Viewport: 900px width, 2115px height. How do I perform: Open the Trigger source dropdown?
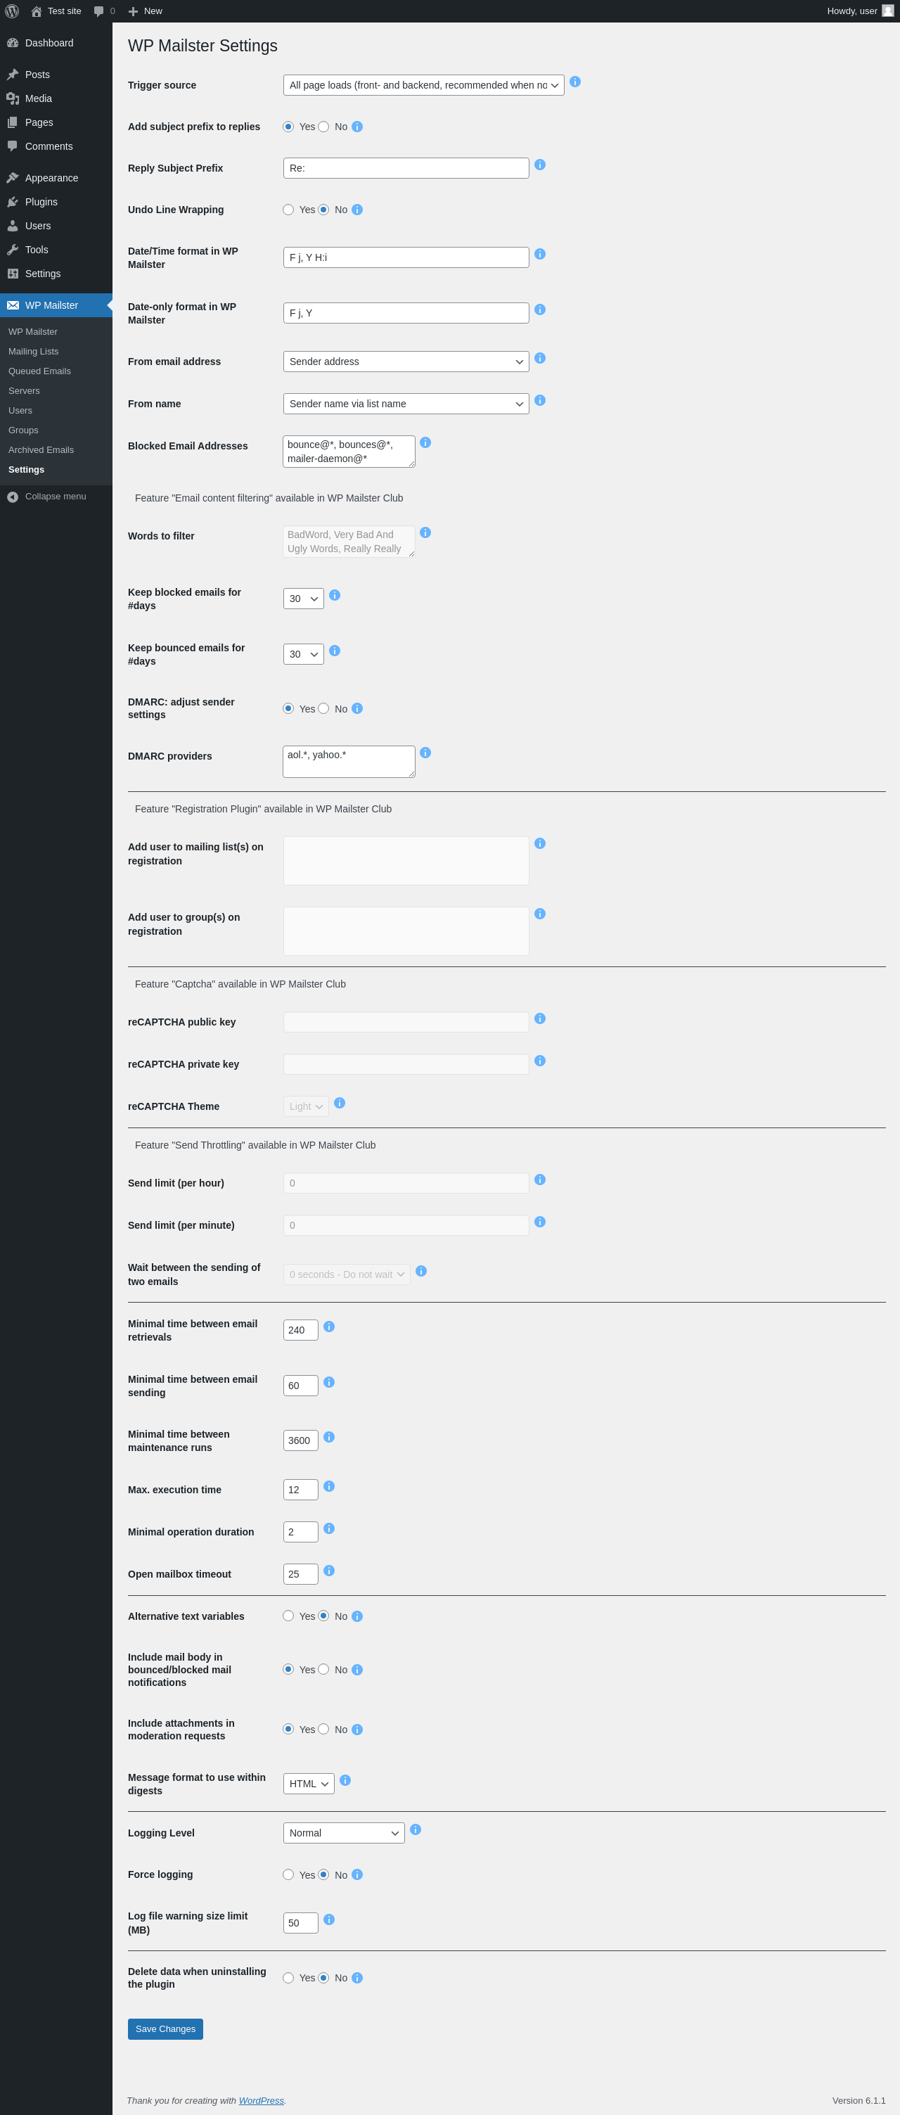tap(423, 85)
